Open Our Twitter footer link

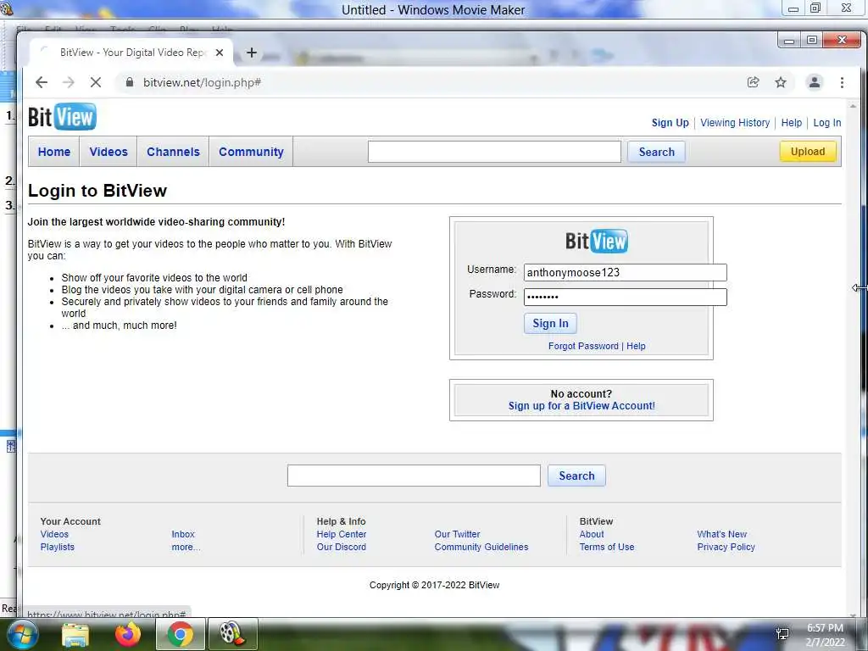tap(457, 534)
